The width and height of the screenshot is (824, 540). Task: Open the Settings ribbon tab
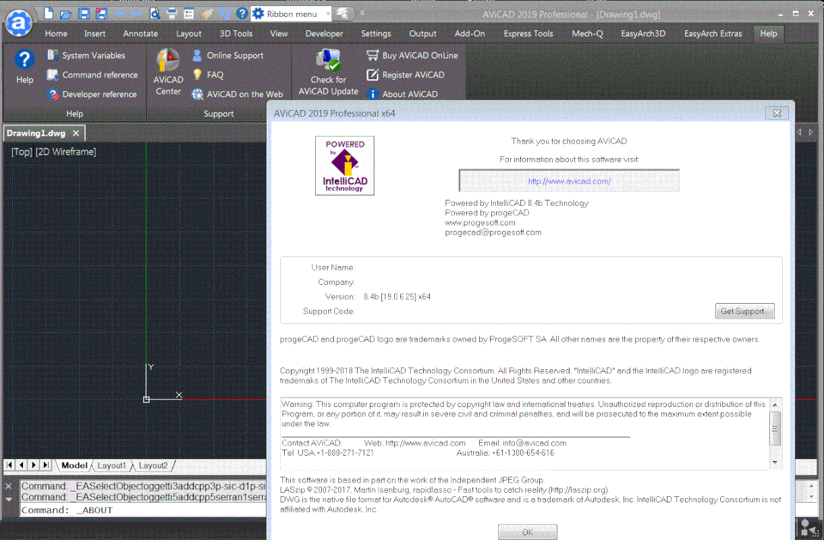tap(376, 34)
